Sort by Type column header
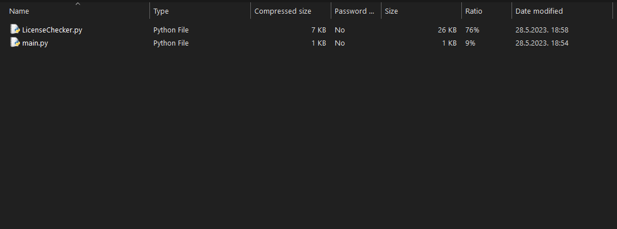Image resolution: width=617 pixels, height=229 pixels. 200,11
